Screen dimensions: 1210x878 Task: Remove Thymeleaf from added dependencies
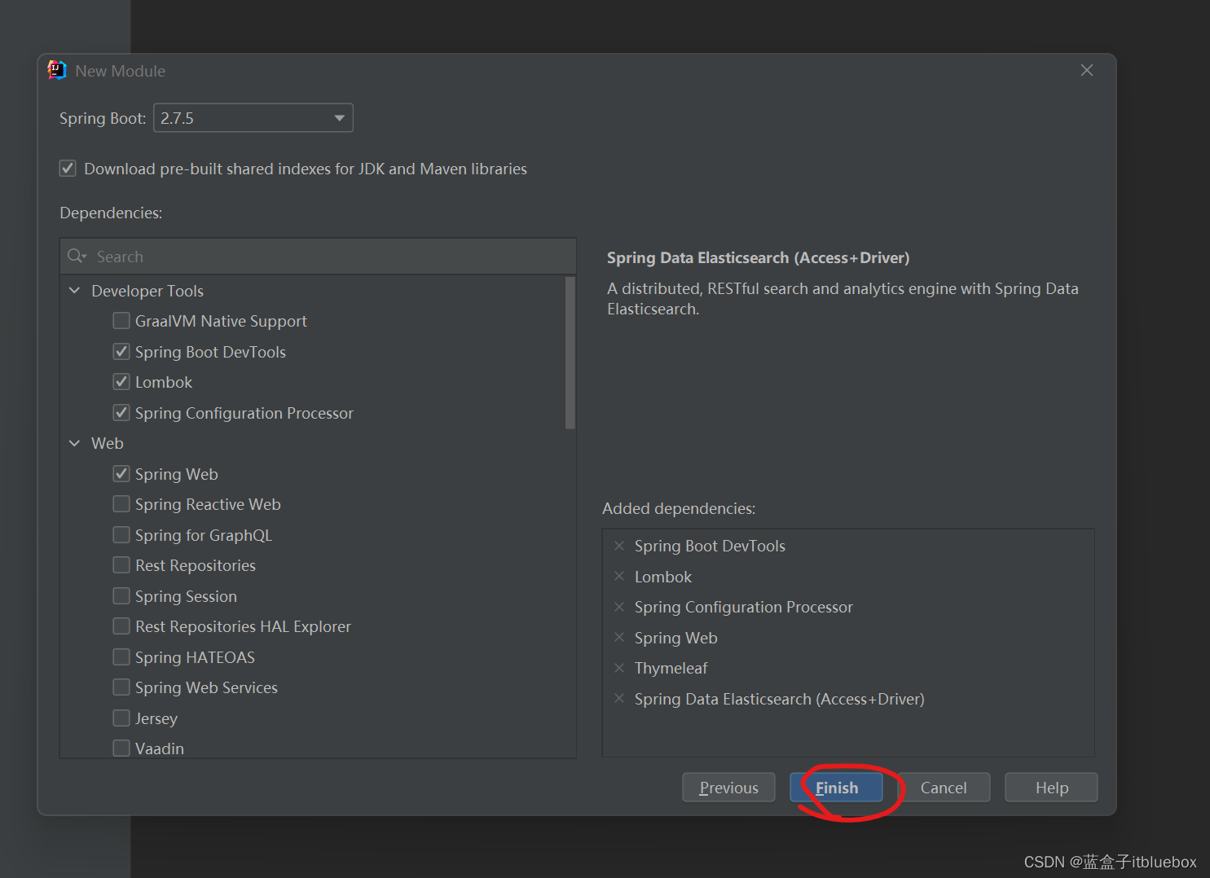[619, 668]
